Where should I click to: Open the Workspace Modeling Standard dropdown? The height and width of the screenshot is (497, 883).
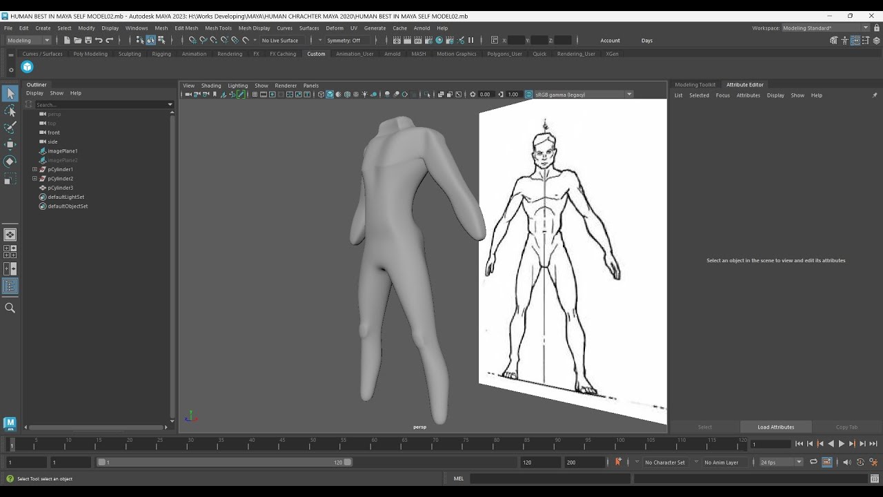point(826,28)
